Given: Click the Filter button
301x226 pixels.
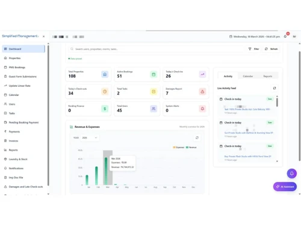Looking at the screenshot, I should 253,49.
